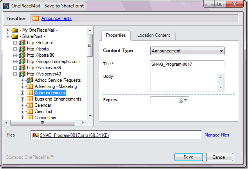Viewport: 248px width, 169px height.
Task: Collapse the http://vs-server43 node
Action: [x=15, y=74]
